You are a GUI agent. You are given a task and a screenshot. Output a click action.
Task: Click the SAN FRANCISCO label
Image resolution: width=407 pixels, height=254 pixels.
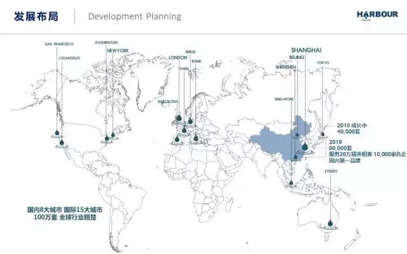point(59,44)
